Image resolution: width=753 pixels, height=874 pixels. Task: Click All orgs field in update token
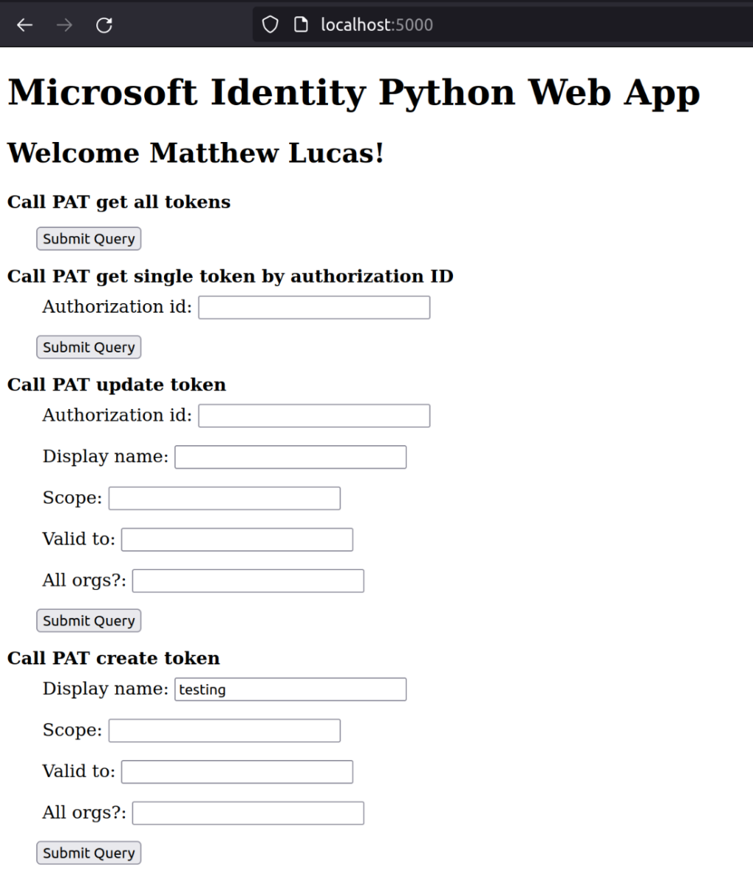click(x=249, y=580)
